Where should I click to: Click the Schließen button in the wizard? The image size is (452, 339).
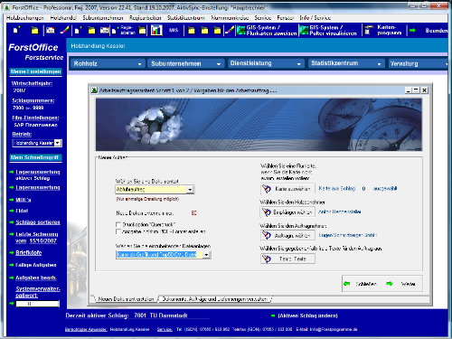point(366,284)
